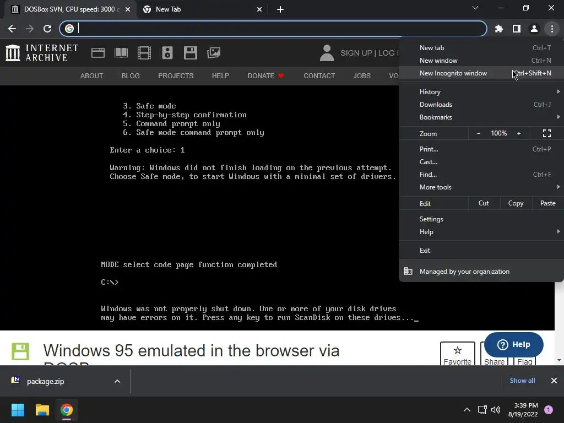Select New window in Chrome menu

pos(481,61)
